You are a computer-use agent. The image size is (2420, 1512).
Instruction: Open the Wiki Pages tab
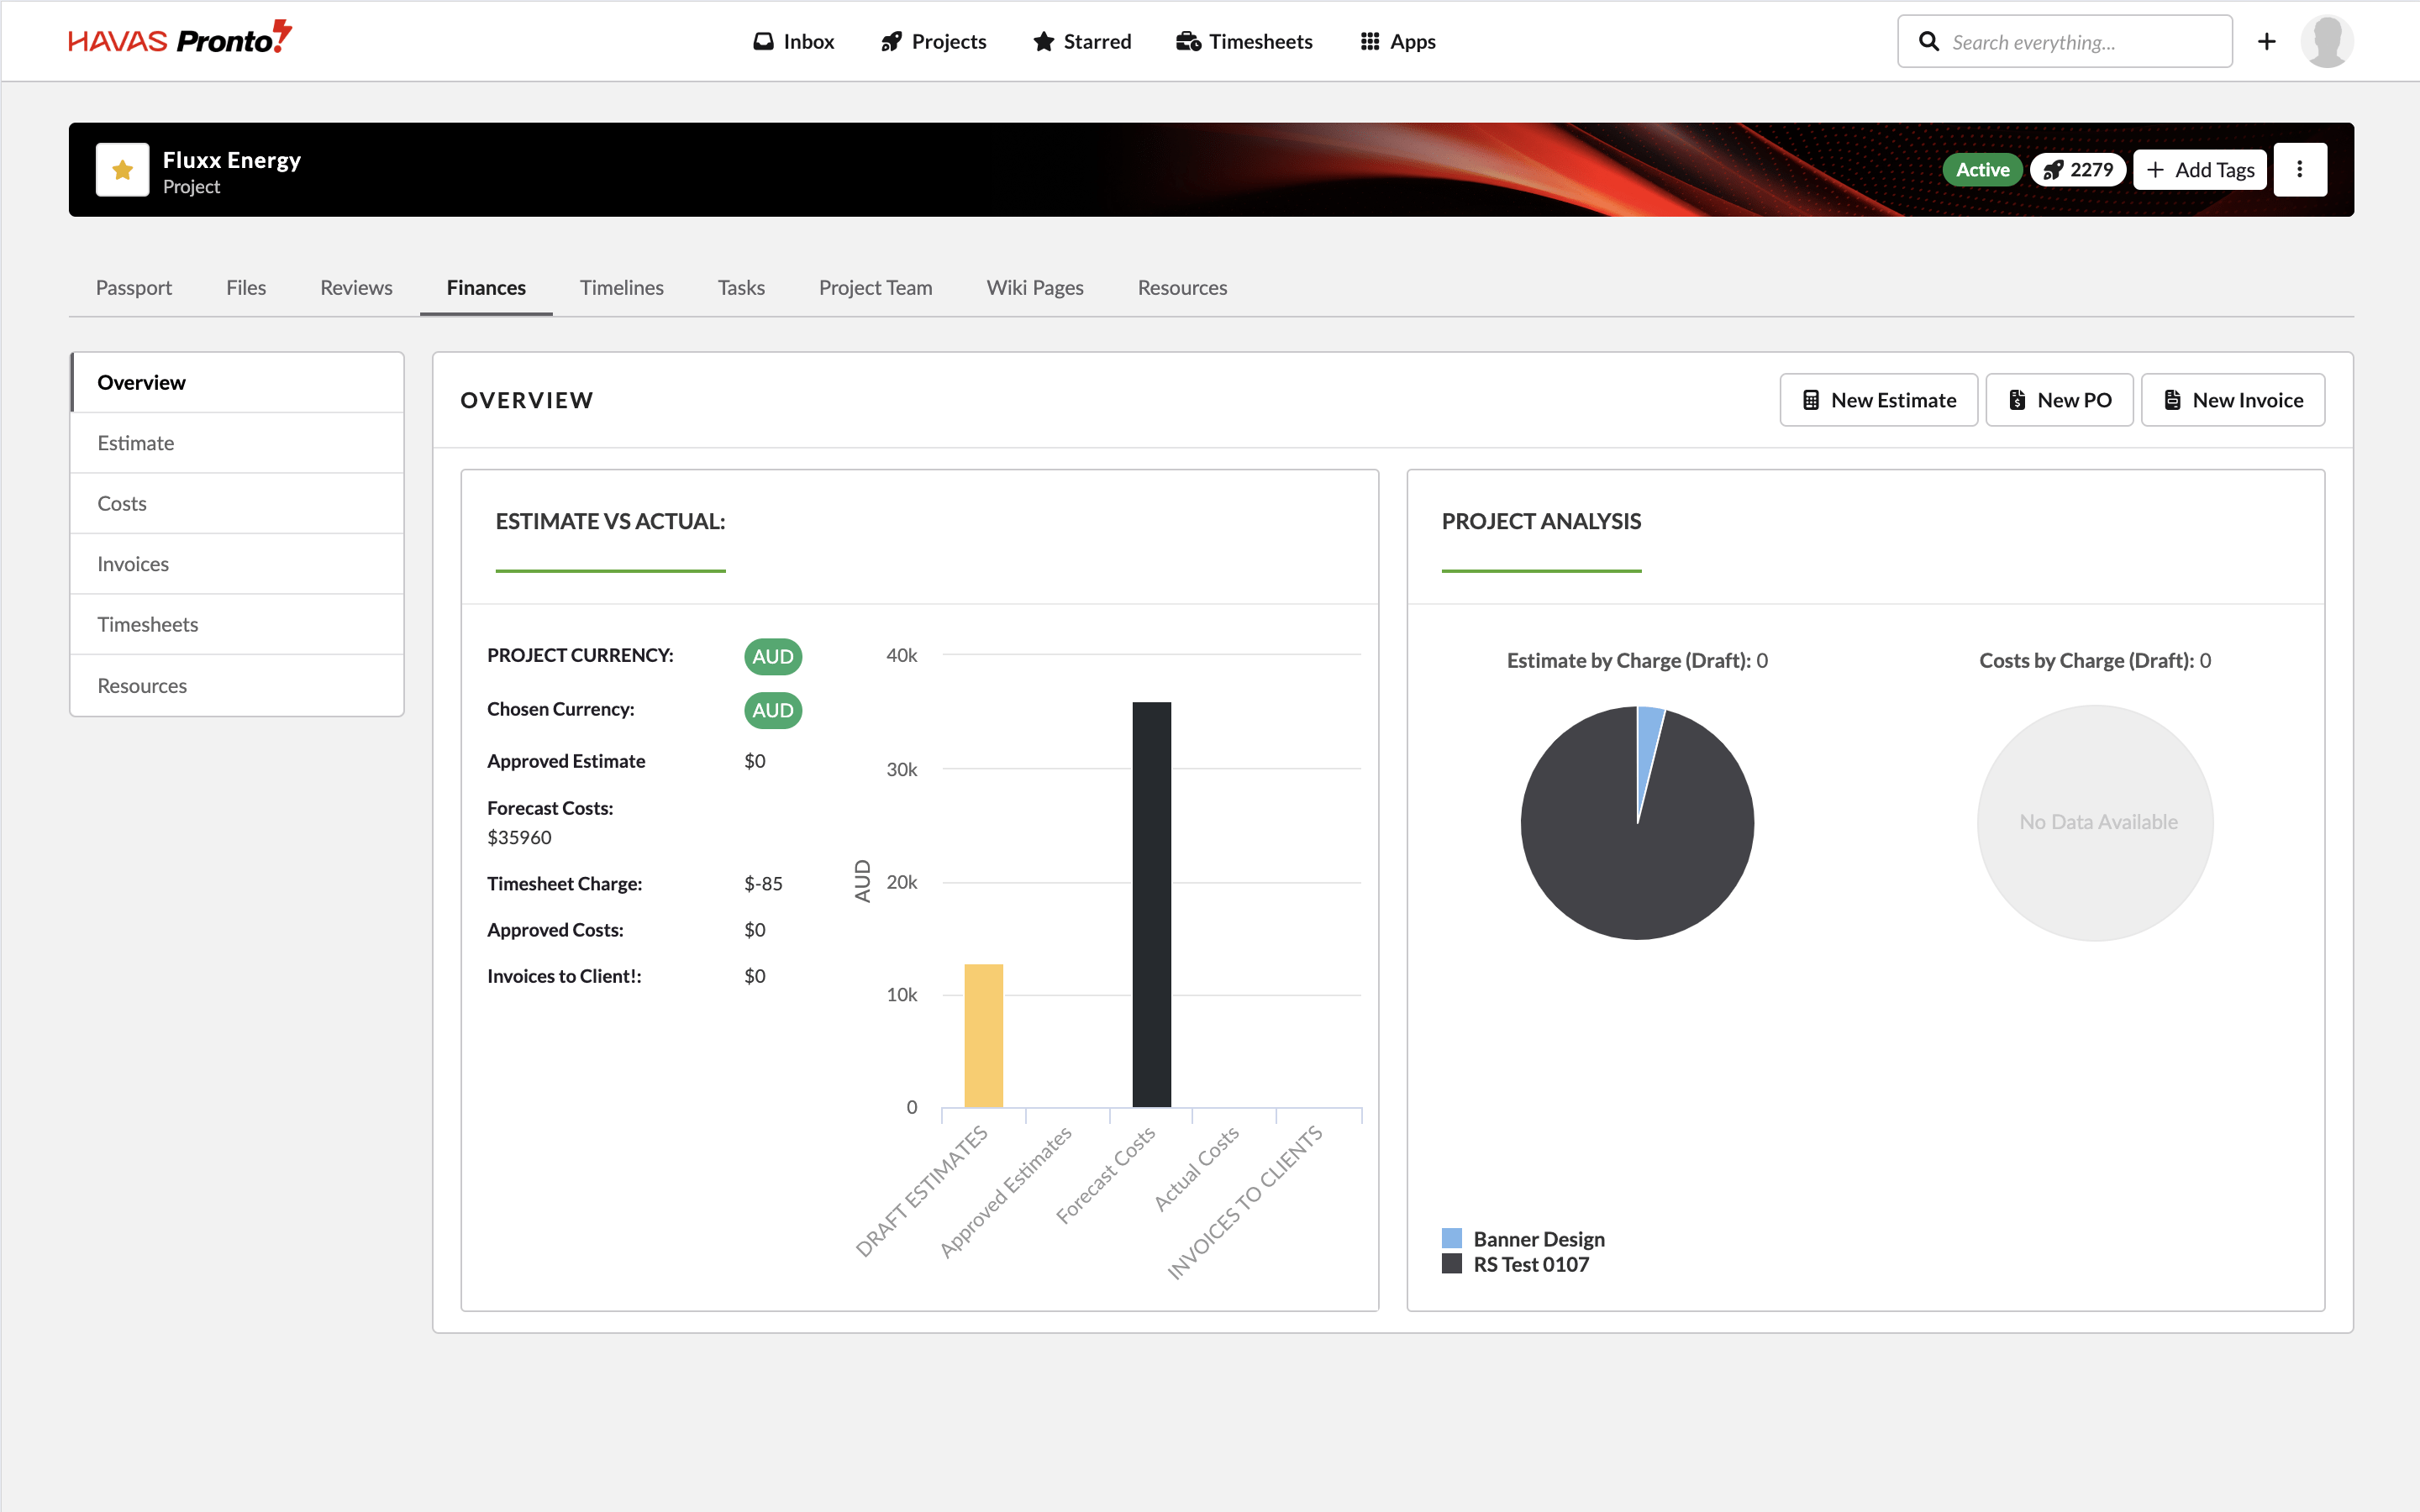[1035, 288]
